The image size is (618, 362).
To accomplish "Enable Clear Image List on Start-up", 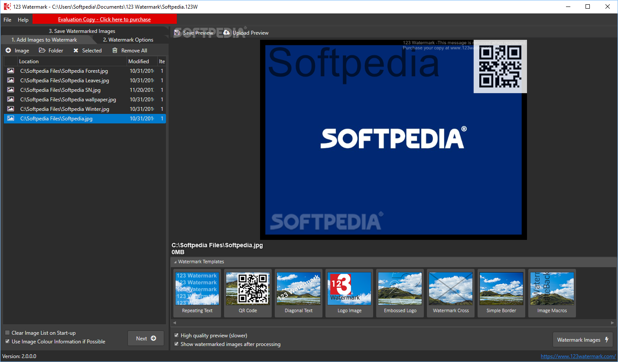I will click(7, 333).
